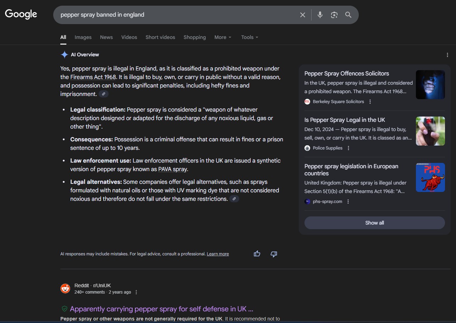Open source link chip after 'imprisonment.'
Screen dimensions: 456x323
click(104, 94)
